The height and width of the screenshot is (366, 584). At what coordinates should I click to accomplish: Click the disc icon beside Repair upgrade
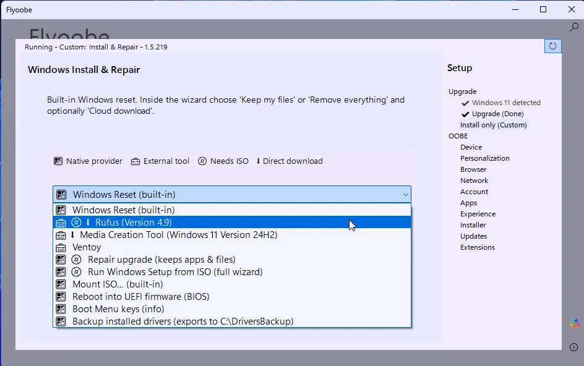(x=76, y=260)
